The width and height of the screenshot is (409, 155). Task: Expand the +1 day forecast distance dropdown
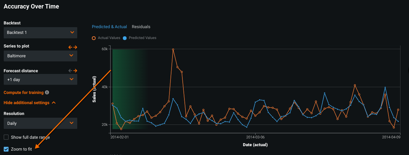tap(40, 79)
